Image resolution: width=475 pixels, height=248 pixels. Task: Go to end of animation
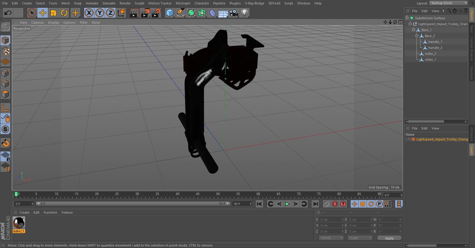pos(315,204)
